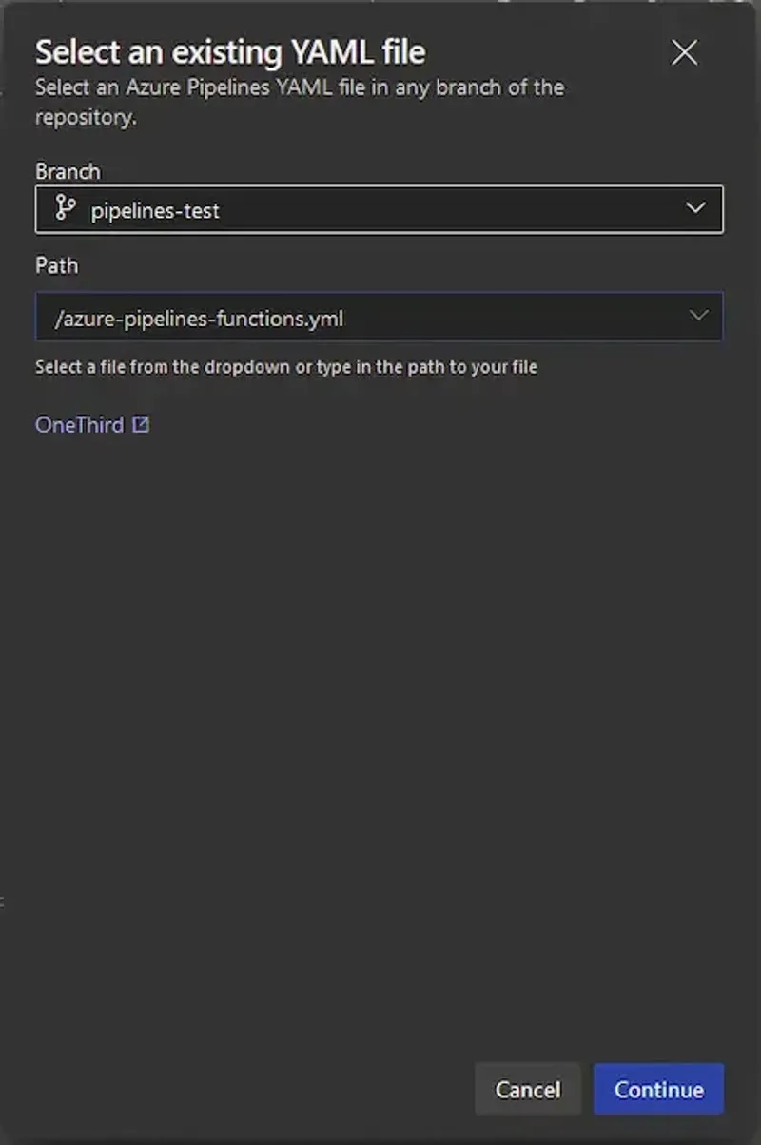Open the OneThird repository link
761x1145 pixels.
click(79, 425)
